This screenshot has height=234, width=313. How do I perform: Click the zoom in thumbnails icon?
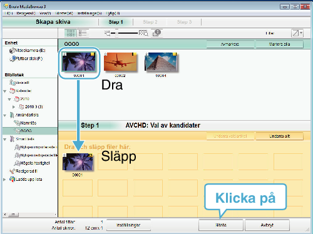[x=143, y=33]
